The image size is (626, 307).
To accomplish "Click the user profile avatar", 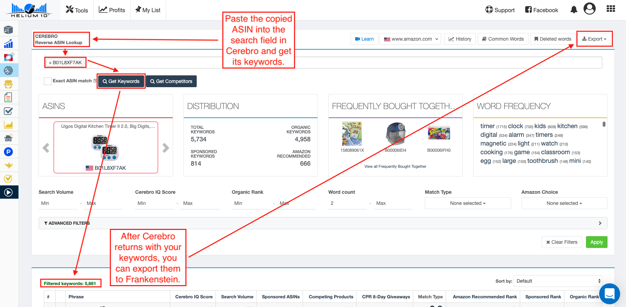I will pyautogui.click(x=589, y=9).
